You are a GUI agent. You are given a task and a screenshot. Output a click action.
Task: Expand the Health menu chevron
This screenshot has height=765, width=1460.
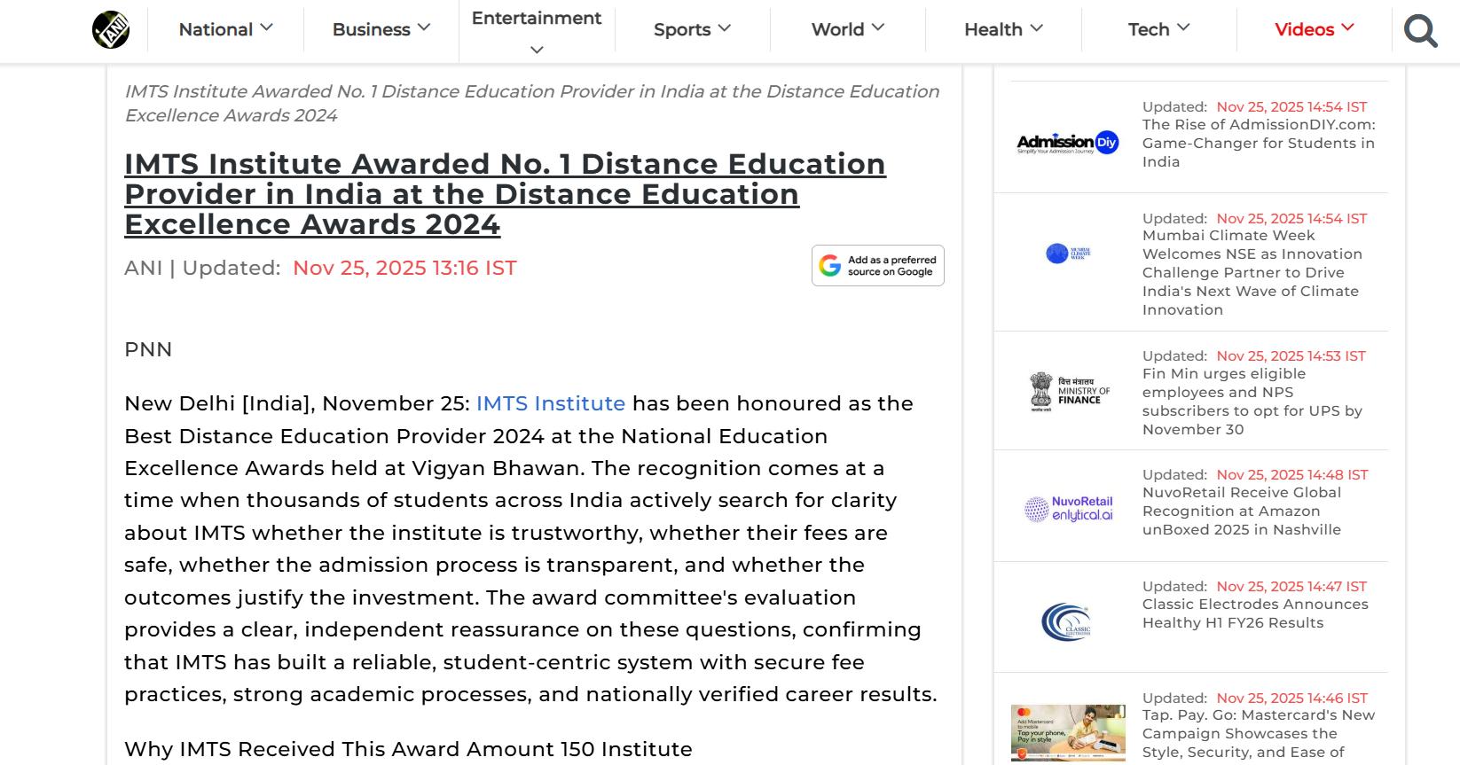[x=1037, y=28]
